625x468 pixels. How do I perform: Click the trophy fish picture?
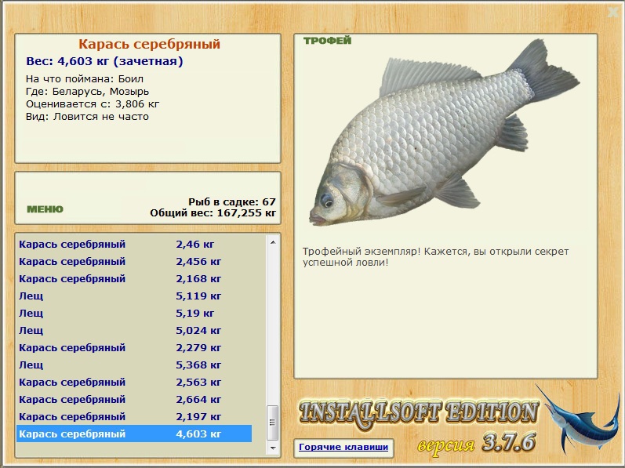click(x=444, y=132)
